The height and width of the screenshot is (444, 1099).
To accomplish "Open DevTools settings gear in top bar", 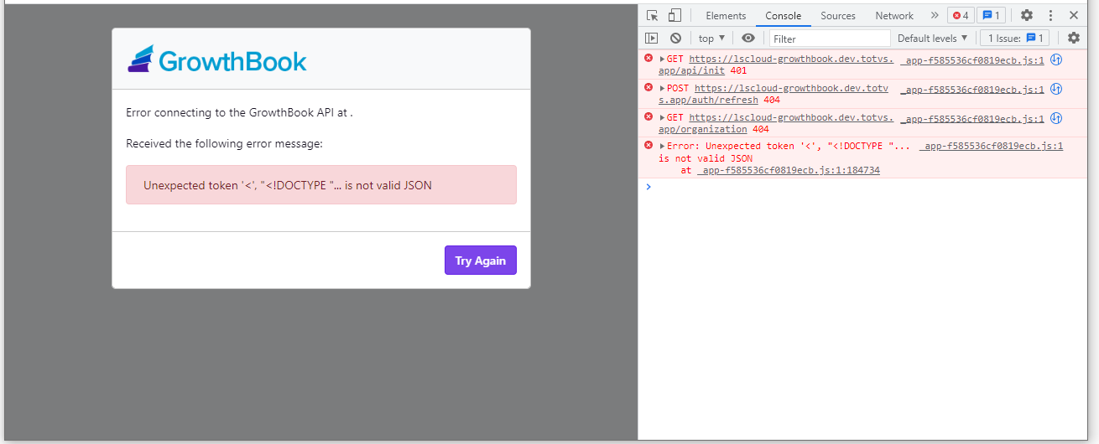I will pyautogui.click(x=1026, y=15).
